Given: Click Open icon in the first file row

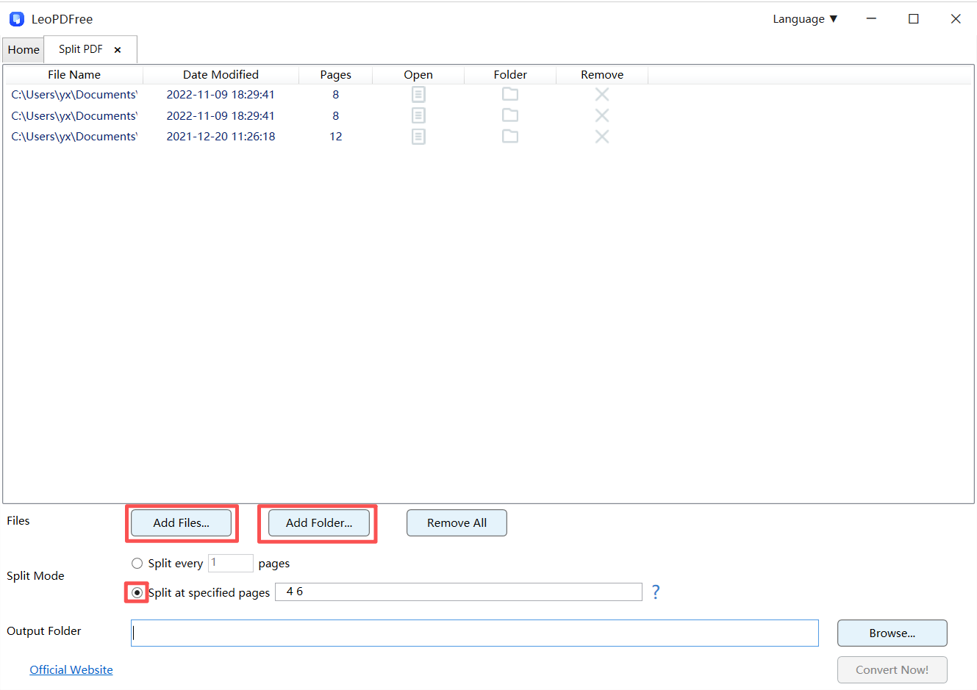Looking at the screenshot, I should click(418, 94).
